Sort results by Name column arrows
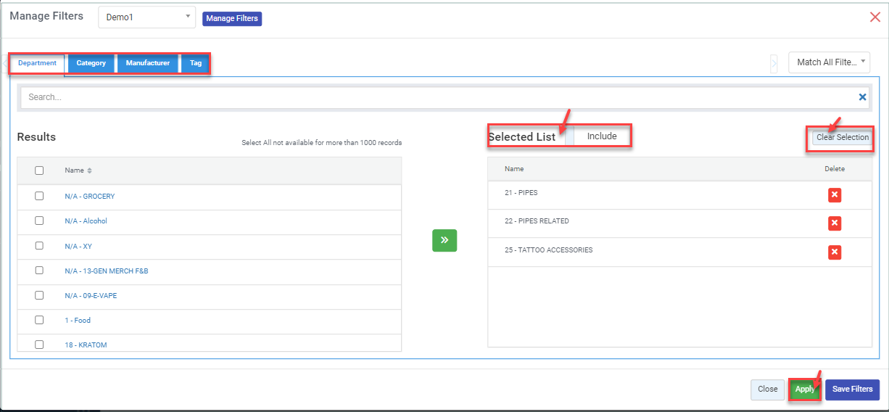 click(90, 170)
